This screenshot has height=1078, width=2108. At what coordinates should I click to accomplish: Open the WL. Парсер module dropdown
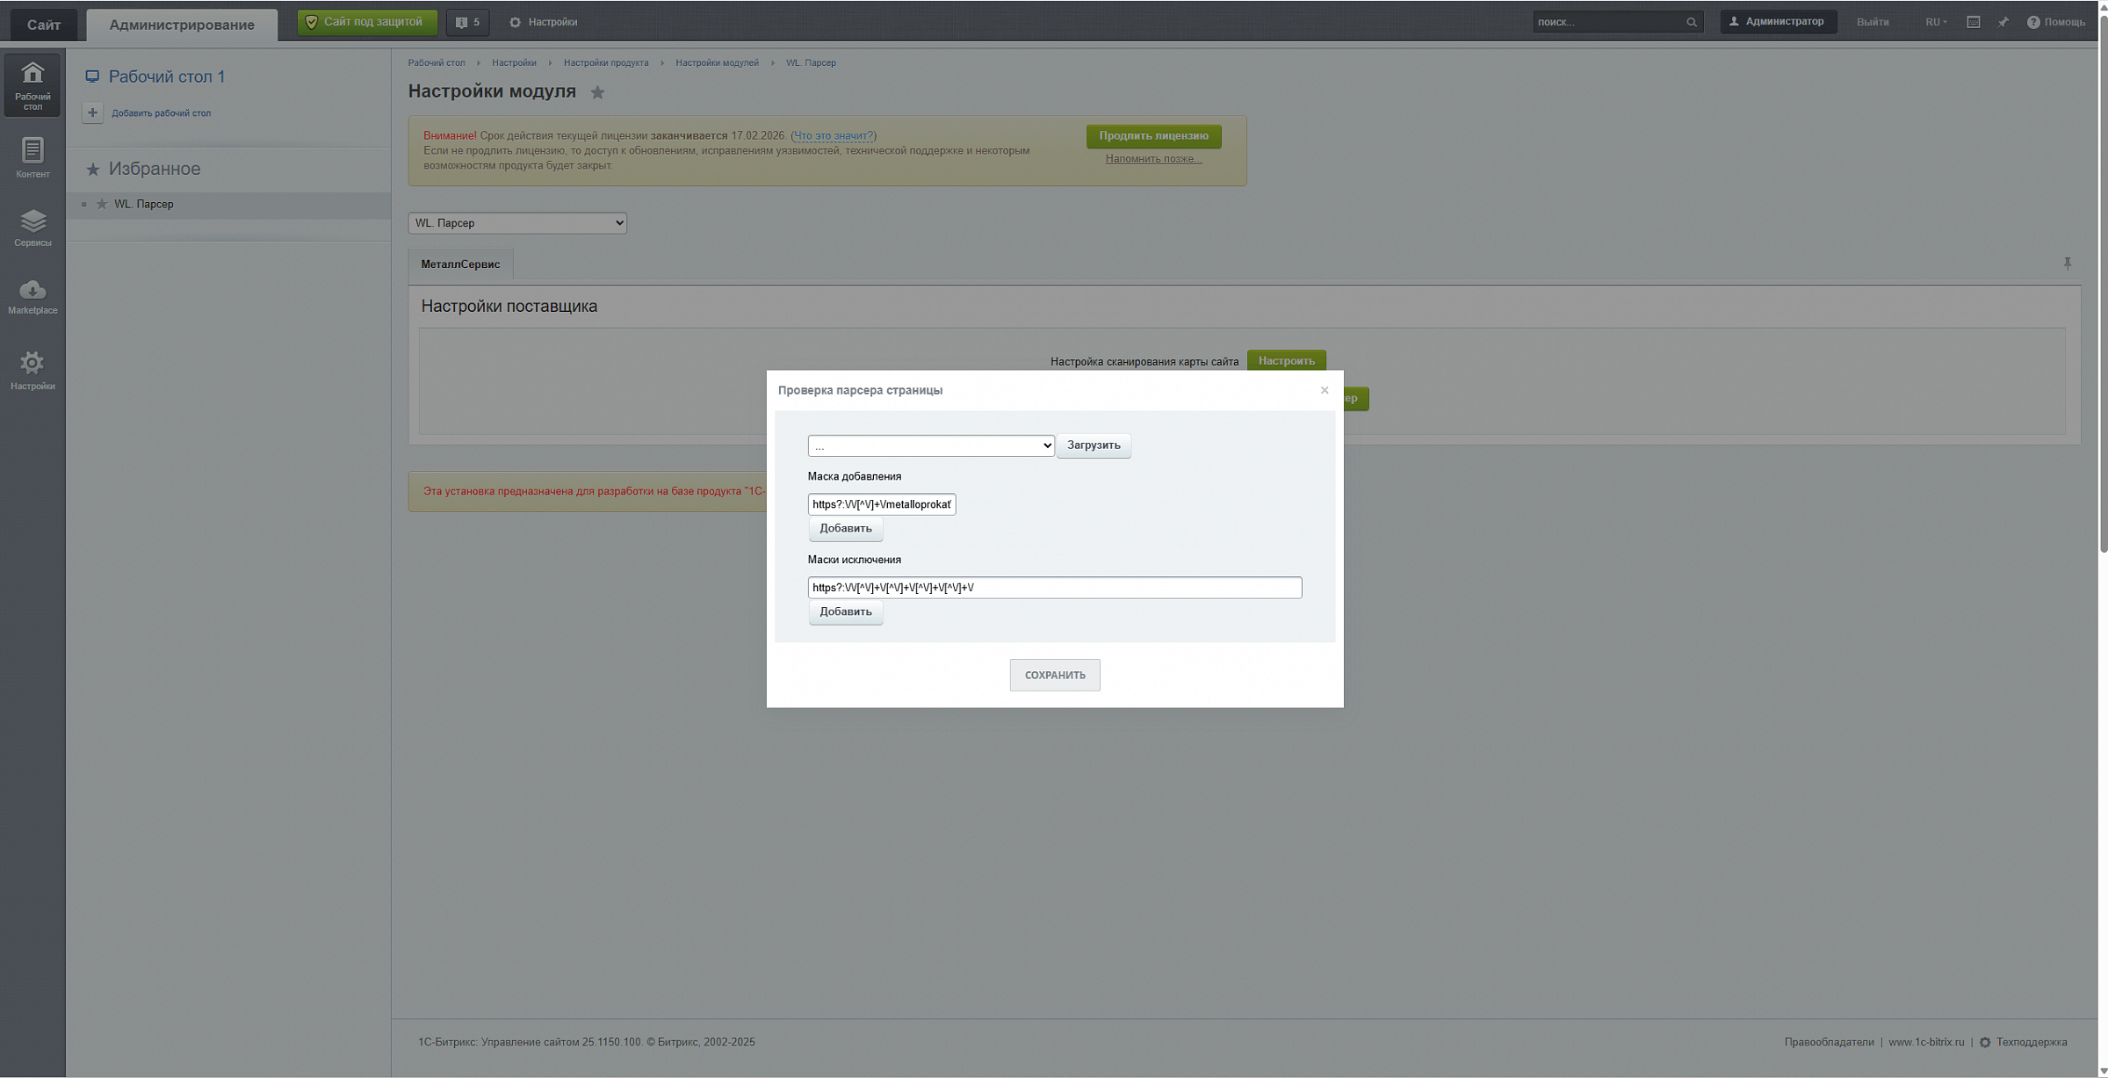point(516,223)
